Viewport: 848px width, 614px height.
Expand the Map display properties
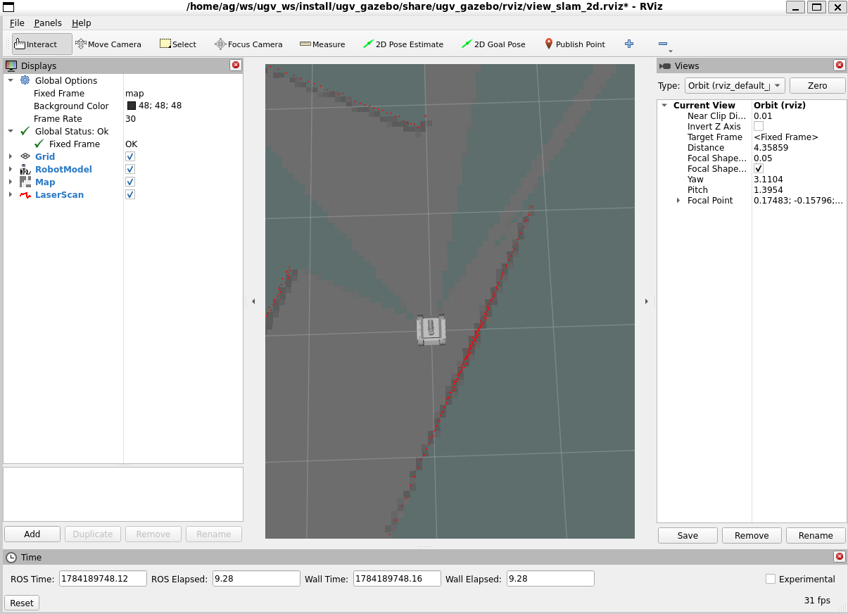(11, 182)
